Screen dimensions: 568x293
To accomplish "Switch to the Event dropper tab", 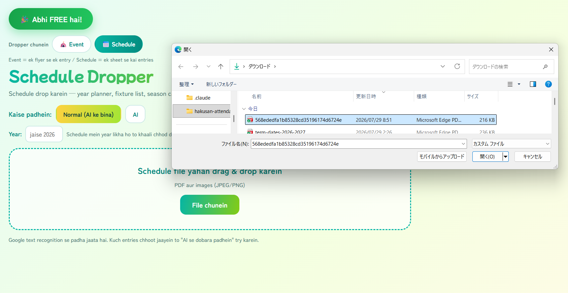I will coord(72,44).
